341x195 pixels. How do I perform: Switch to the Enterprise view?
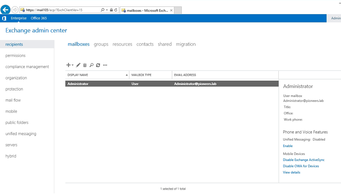[x=19, y=18]
